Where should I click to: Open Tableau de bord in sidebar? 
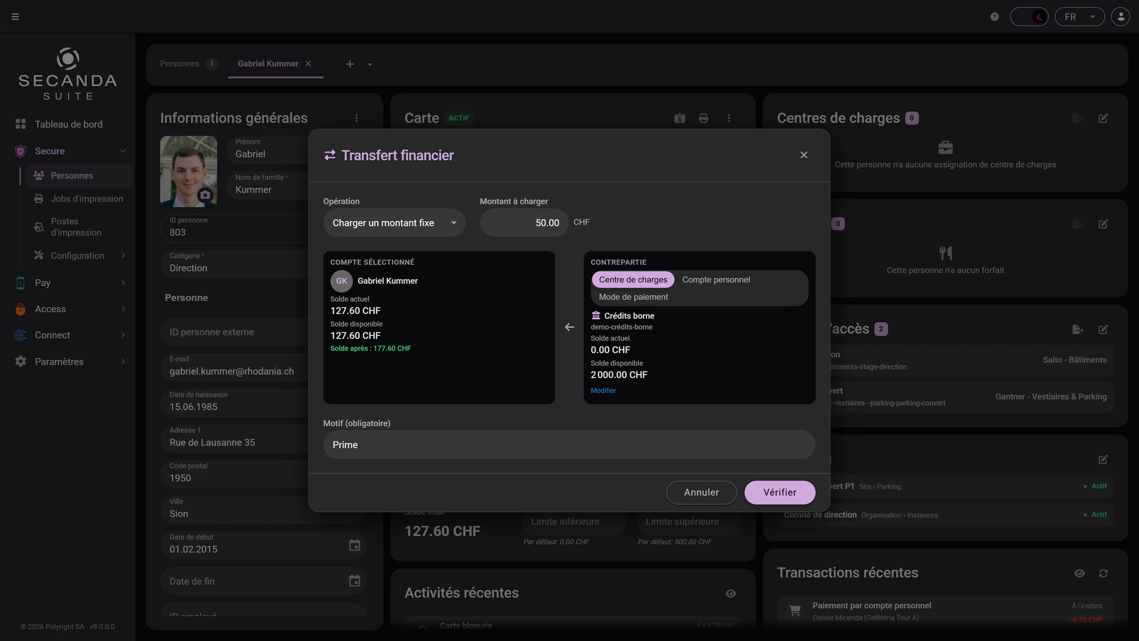click(x=69, y=124)
